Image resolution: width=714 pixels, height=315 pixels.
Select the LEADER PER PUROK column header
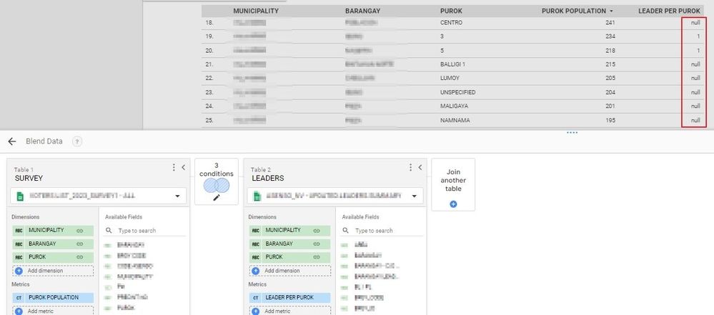pos(669,11)
